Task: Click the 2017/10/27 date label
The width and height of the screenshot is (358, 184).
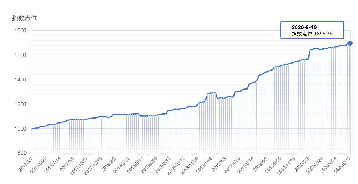Action: (79, 166)
